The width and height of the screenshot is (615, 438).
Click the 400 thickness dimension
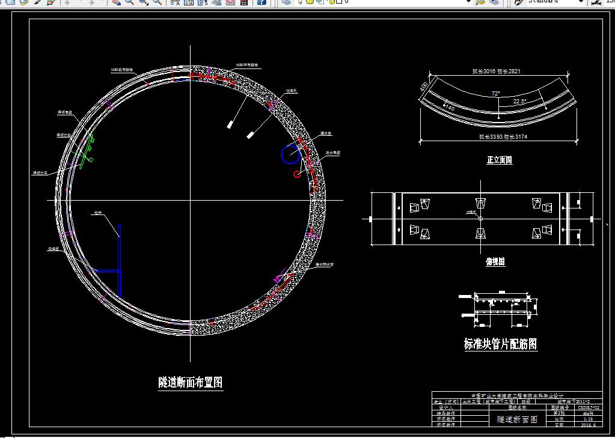424,87
